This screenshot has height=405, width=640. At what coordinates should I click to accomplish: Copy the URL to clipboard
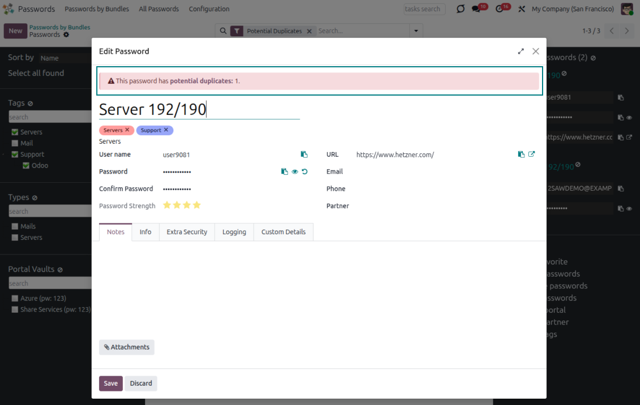pyautogui.click(x=521, y=154)
